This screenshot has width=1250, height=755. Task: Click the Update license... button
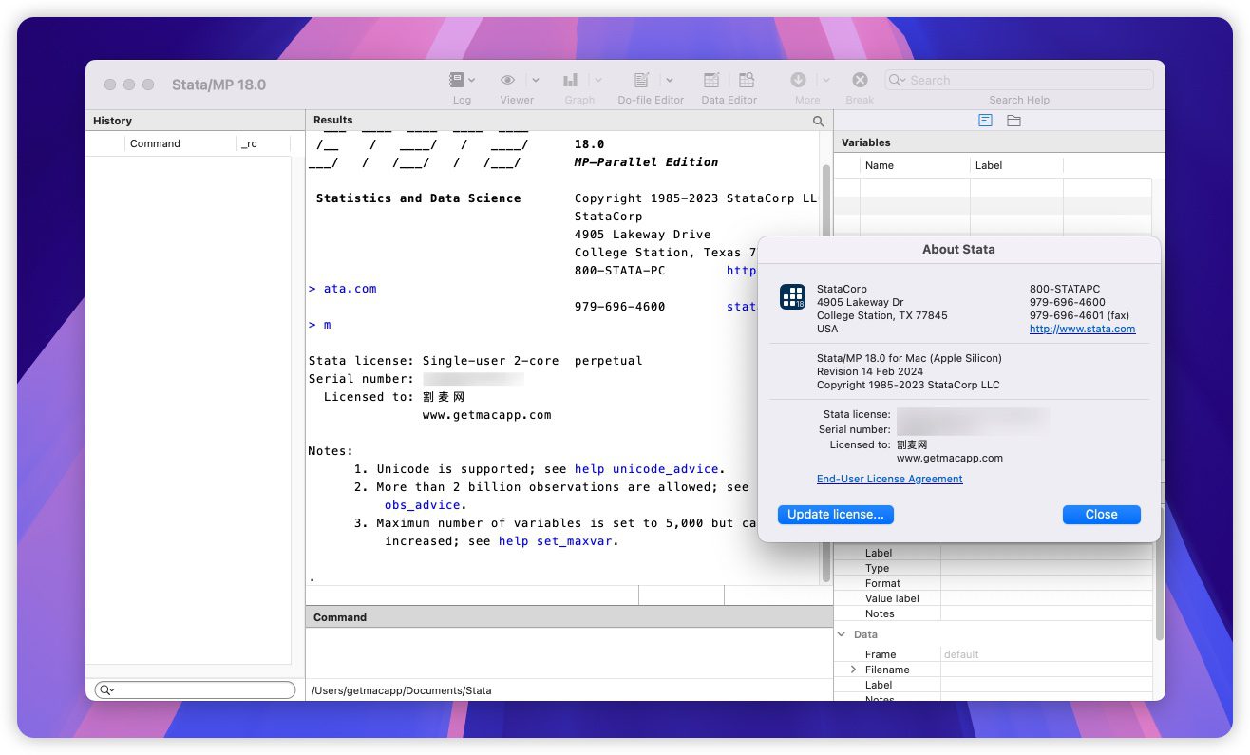pyautogui.click(x=836, y=514)
